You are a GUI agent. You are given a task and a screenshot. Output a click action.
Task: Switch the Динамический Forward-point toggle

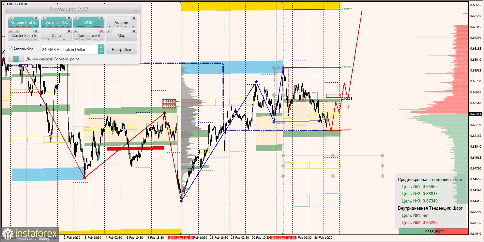[16, 59]
